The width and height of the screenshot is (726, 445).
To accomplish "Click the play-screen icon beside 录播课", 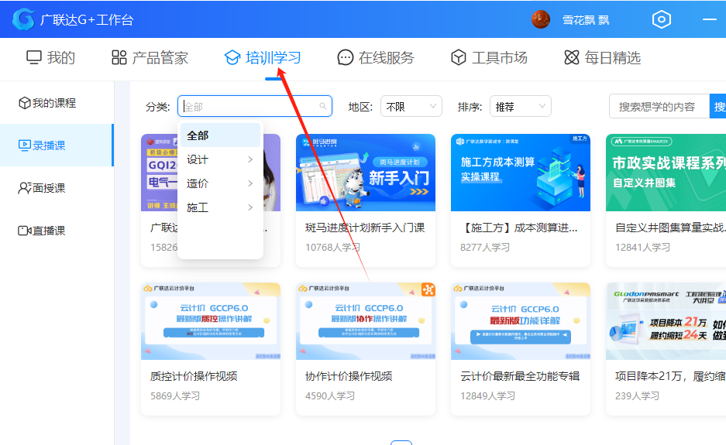I will coord(25,145).
